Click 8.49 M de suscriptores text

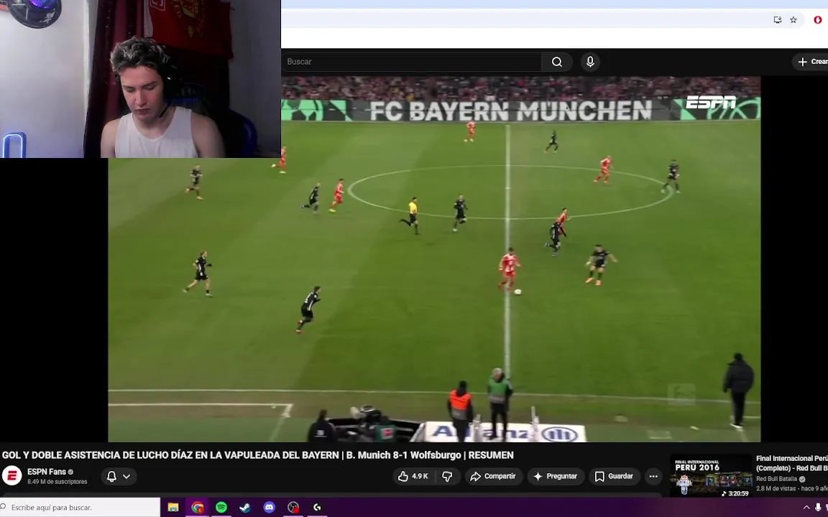[x=57, y=482]
